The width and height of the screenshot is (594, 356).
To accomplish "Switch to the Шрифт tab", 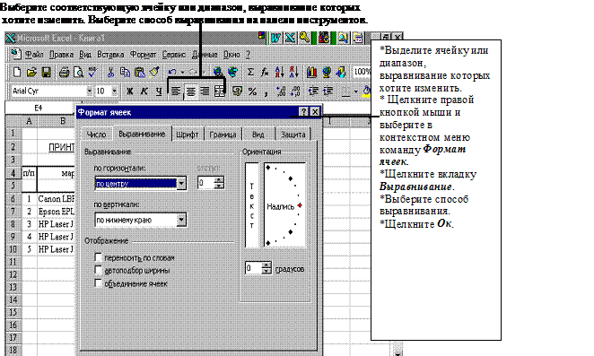I will 188,135.
